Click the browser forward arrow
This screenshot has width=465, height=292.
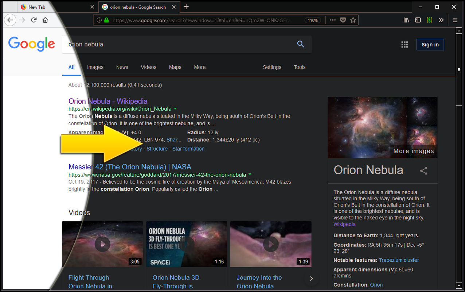pyautogui.click(x=22, y=20)
